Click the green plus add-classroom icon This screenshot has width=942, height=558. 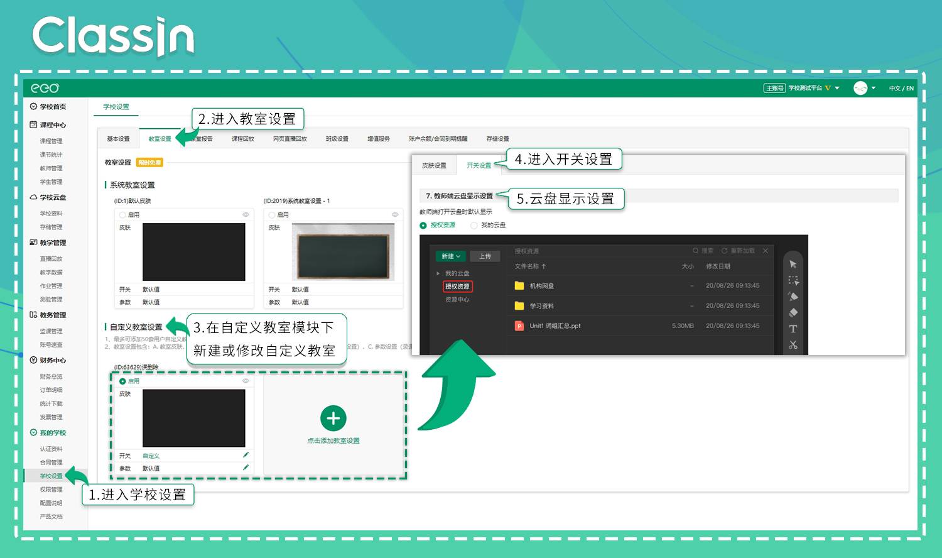333,418
